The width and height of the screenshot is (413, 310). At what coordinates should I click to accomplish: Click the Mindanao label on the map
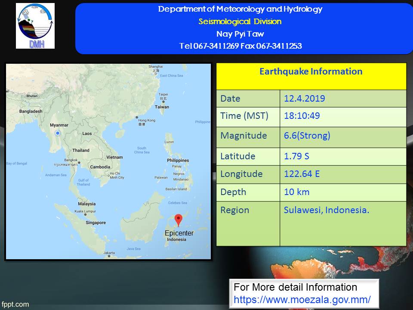[181, 179]
